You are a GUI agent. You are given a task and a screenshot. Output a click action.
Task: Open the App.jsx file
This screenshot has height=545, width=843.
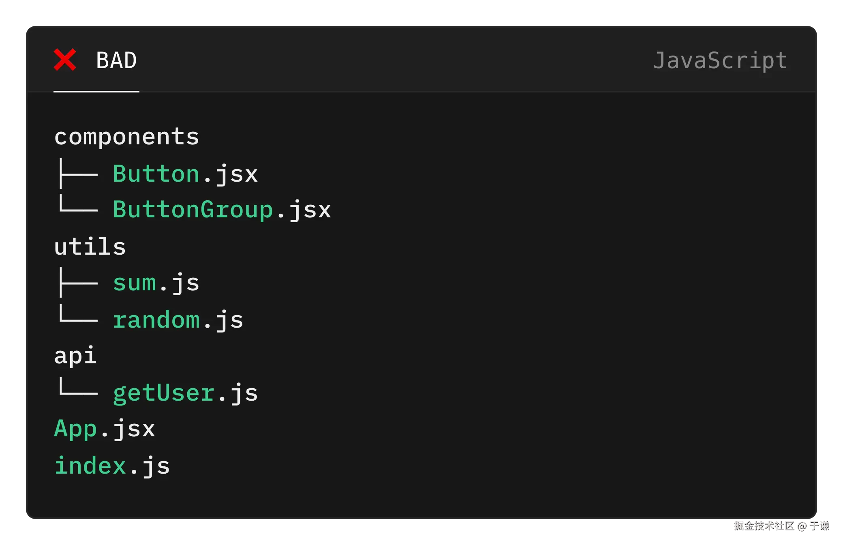105,429
